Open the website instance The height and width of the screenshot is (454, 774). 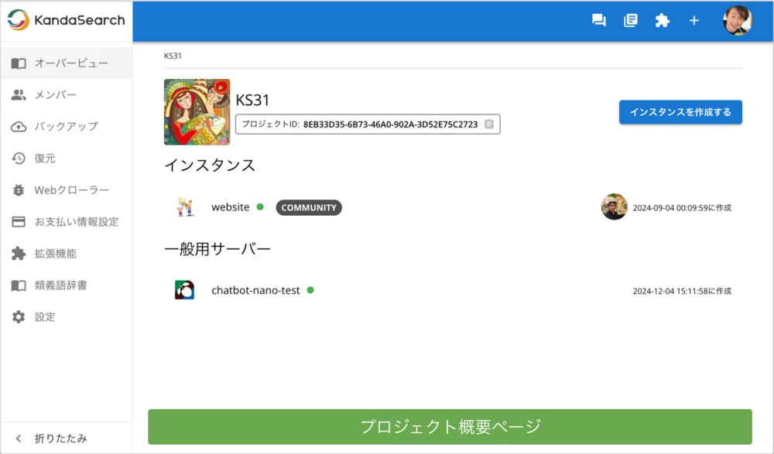click(231, 207)
